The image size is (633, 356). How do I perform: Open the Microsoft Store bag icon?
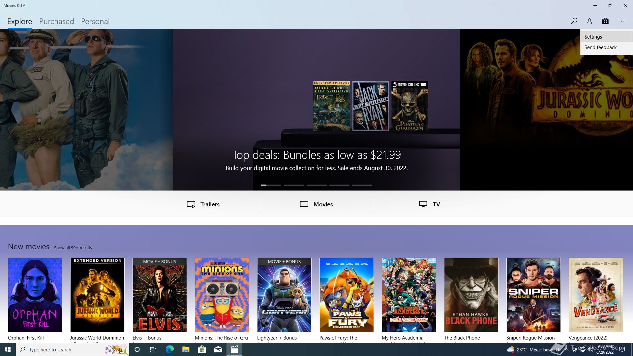point(605,21)
